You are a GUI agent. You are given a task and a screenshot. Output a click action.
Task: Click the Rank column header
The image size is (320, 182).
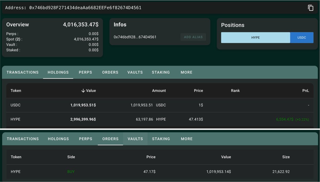point(235,91)
